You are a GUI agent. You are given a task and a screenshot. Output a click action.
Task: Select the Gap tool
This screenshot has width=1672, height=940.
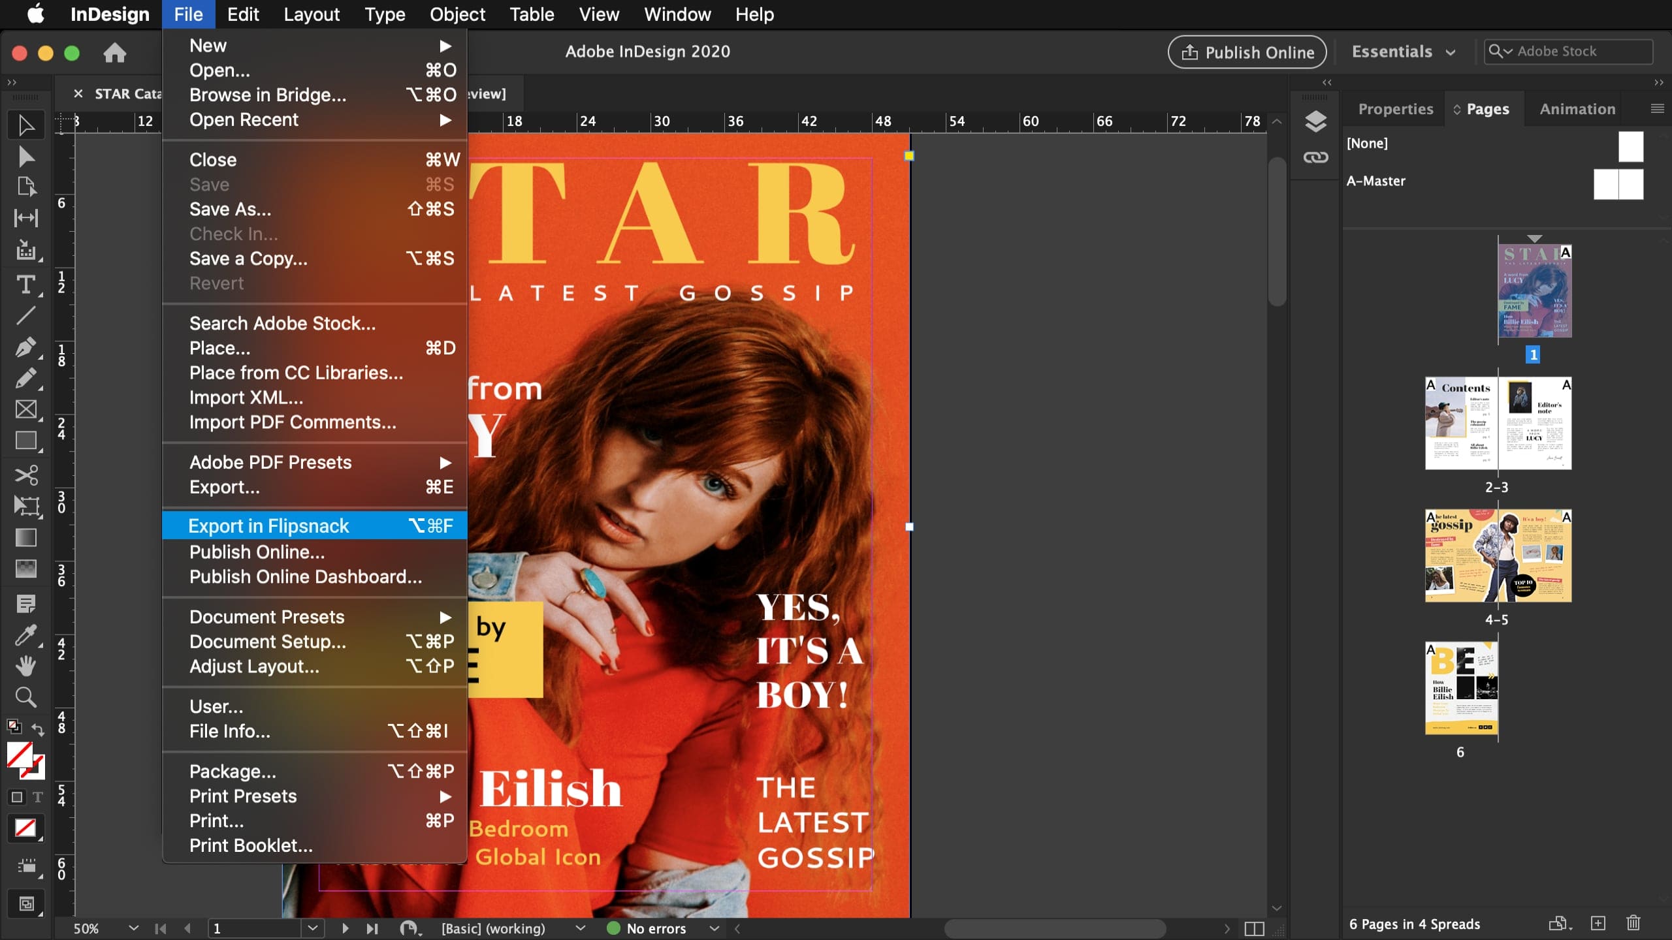tap(26, 217)
